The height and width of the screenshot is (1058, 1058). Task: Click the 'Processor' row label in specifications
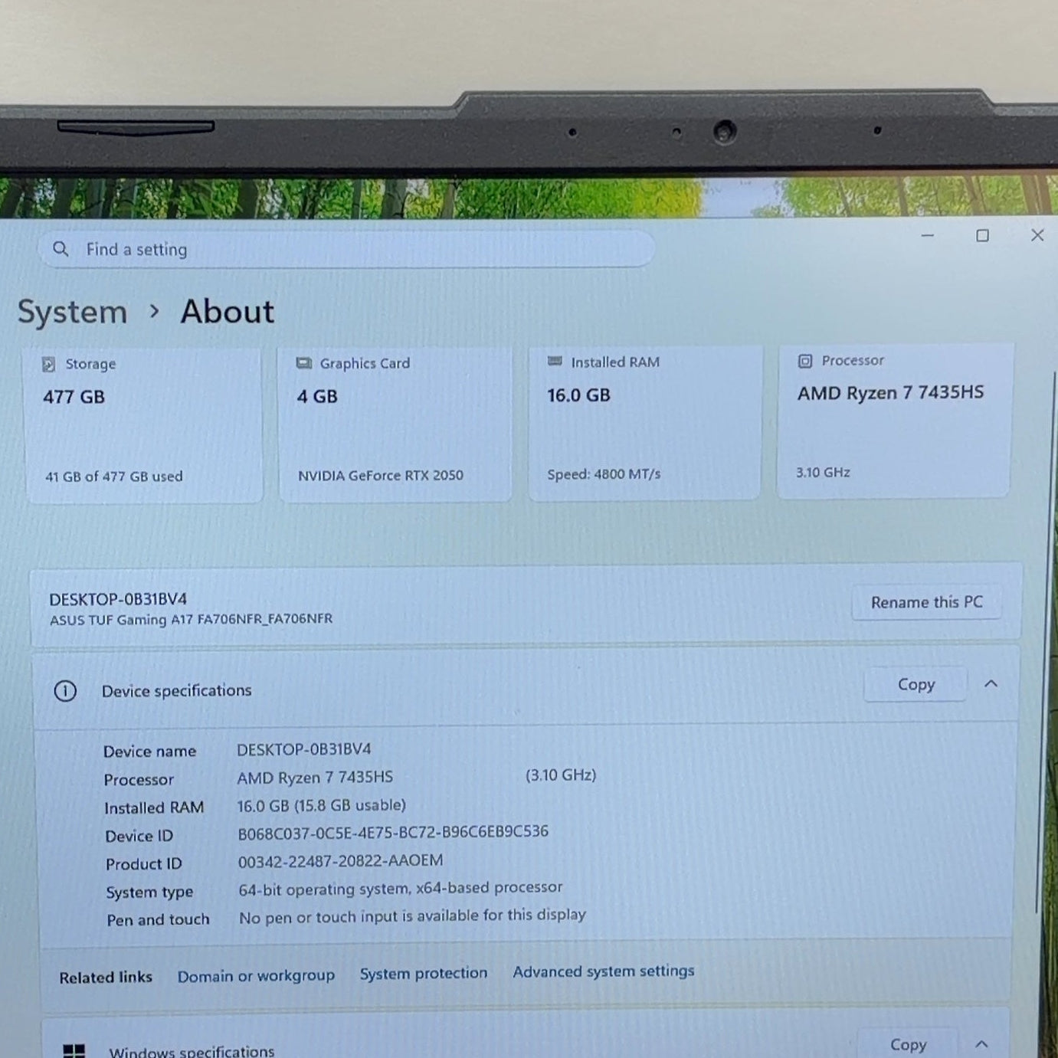point(139,780)
